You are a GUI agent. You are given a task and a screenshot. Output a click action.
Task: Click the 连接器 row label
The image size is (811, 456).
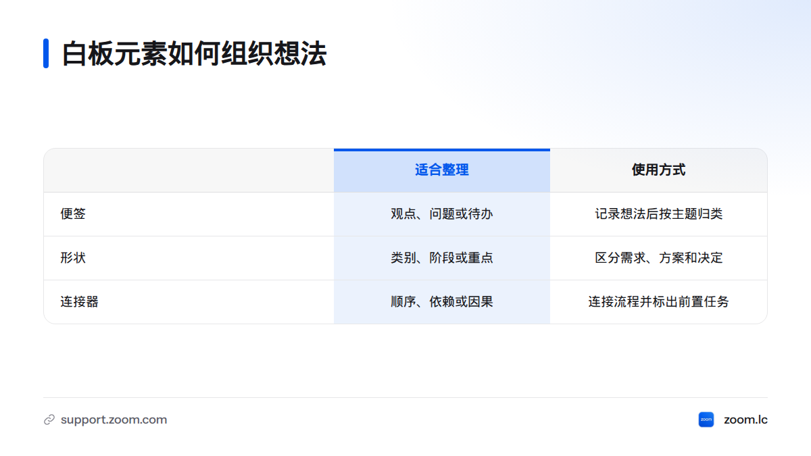(80, 302)
